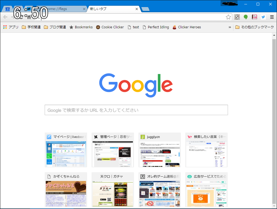This screenshot has height=209, width=277.
Task: Switch to the pinned calendar tab showing 7
Action: [x=8, y=9]
